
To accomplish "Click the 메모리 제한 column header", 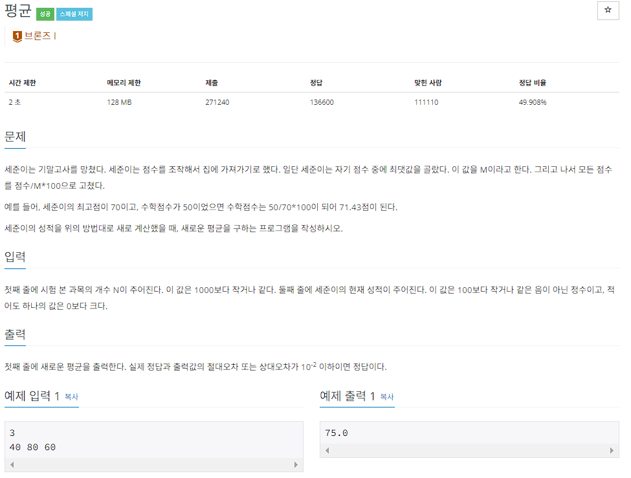I will [x=124, y=83].
